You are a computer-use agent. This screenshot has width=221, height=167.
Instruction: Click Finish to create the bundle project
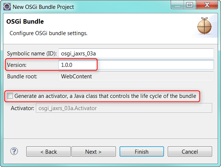[142, 151]
